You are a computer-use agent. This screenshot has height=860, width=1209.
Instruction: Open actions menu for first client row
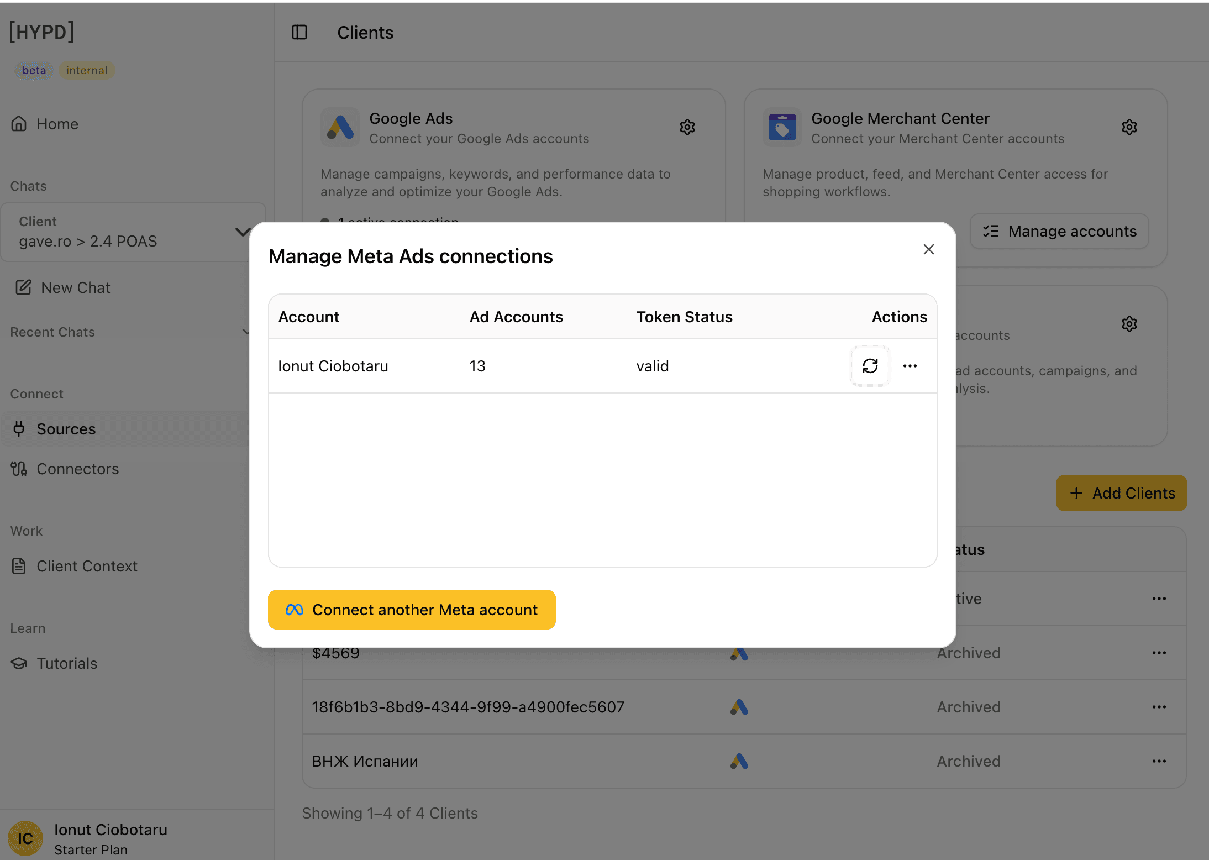[x=1159, y=599]
